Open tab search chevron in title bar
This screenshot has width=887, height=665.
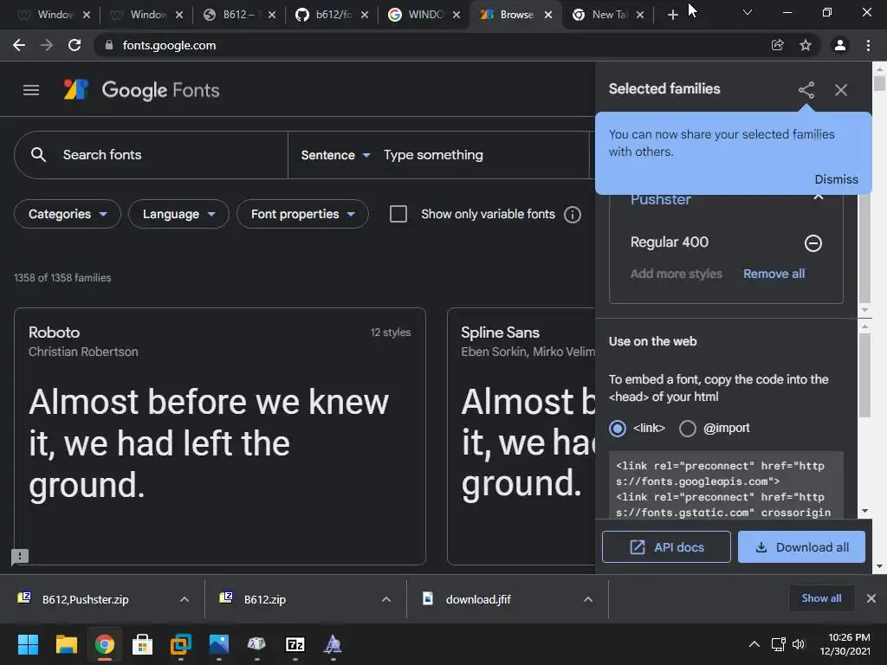point(748,12)
